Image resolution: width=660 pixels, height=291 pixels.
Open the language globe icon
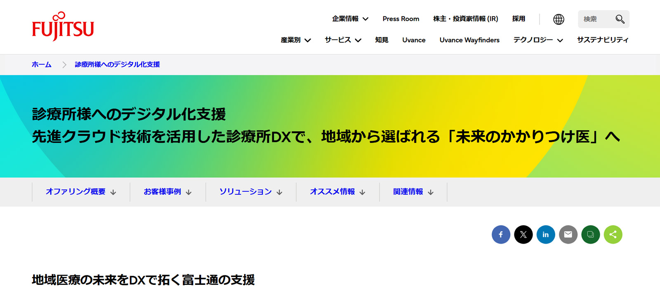point(559,19)
